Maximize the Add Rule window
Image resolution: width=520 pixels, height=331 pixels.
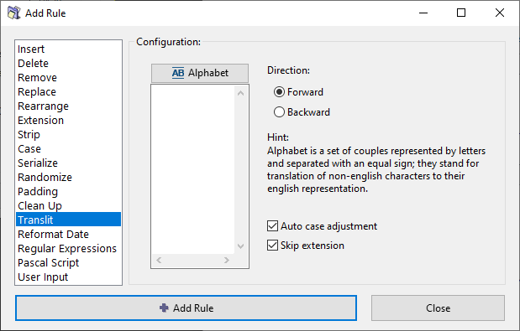point(461,13)
